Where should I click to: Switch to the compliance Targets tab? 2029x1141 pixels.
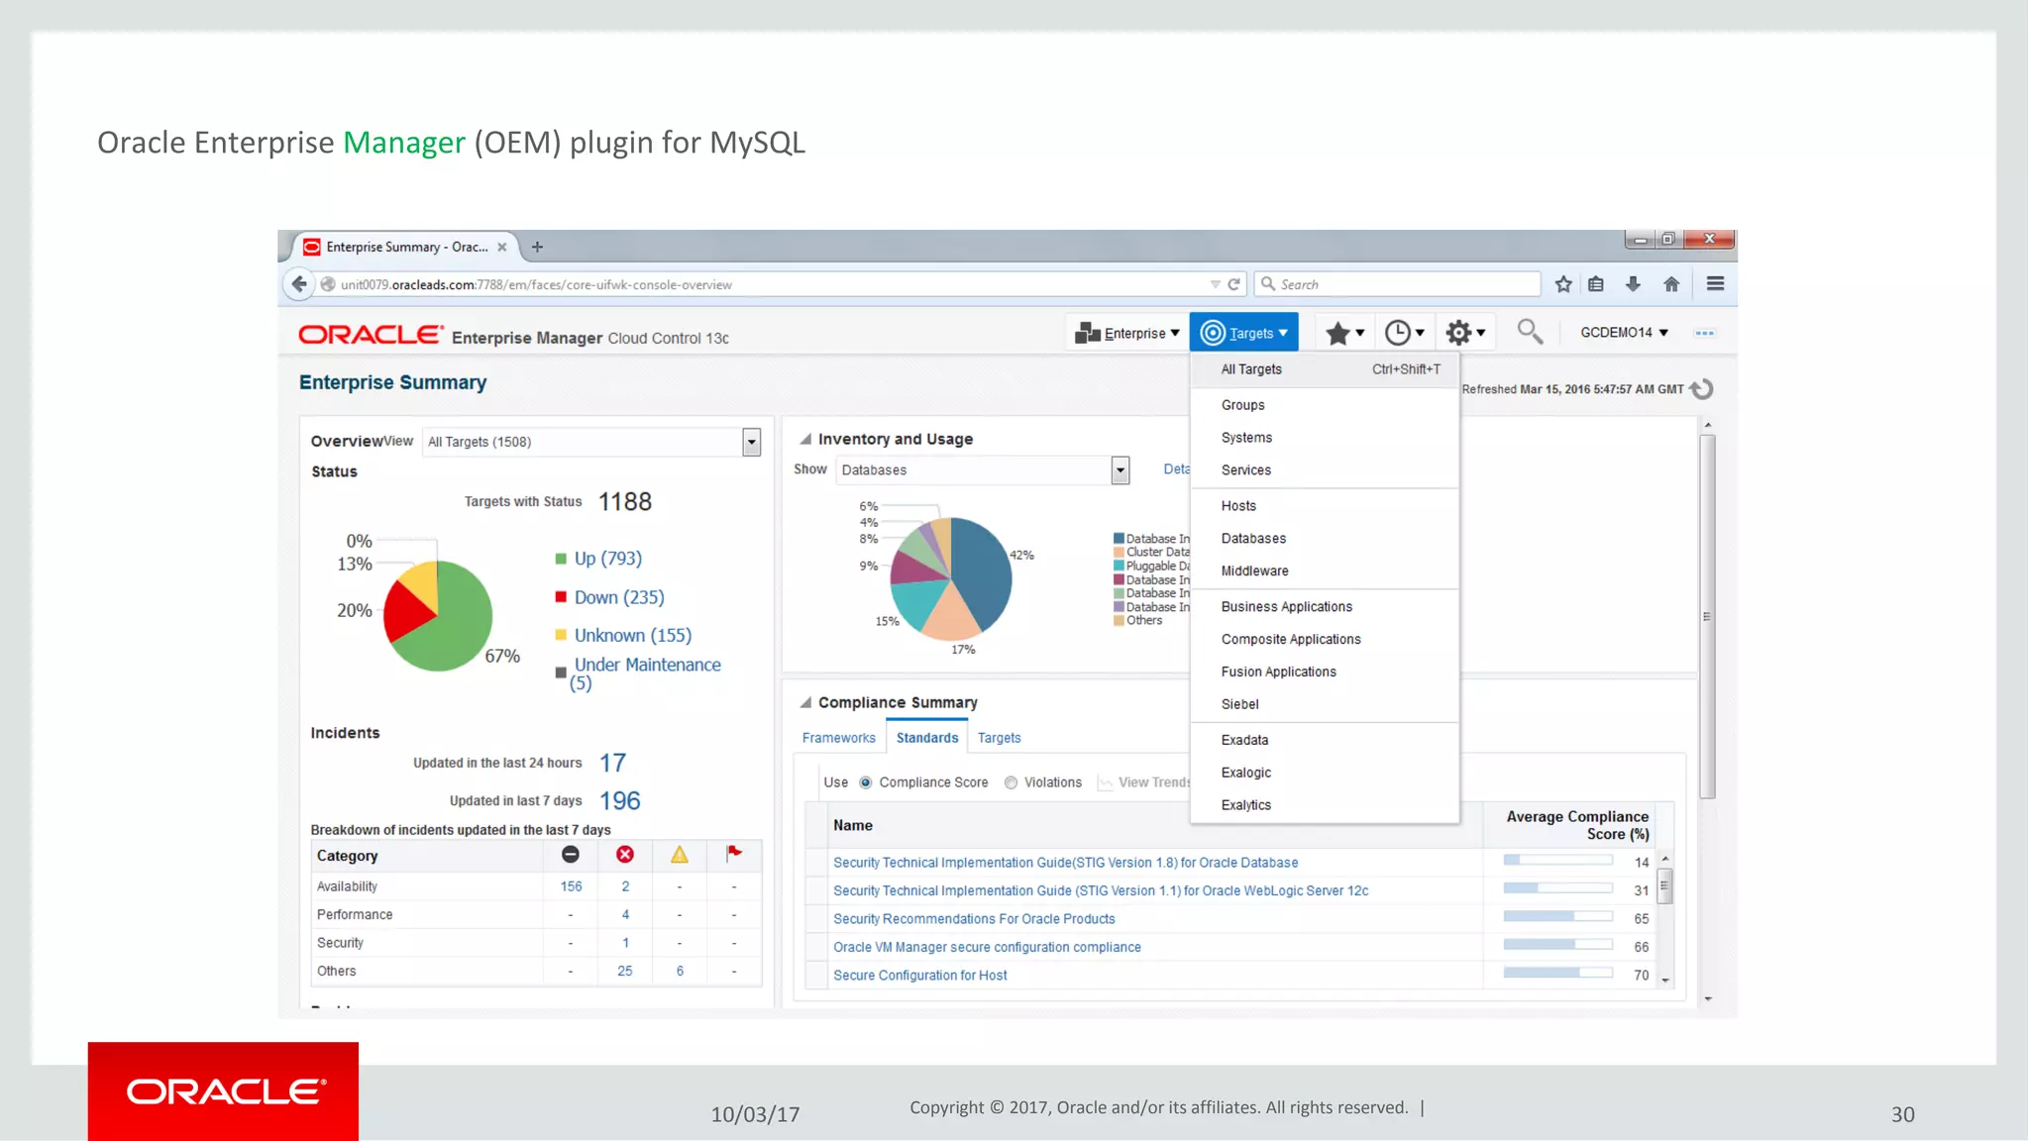point(999,738)
